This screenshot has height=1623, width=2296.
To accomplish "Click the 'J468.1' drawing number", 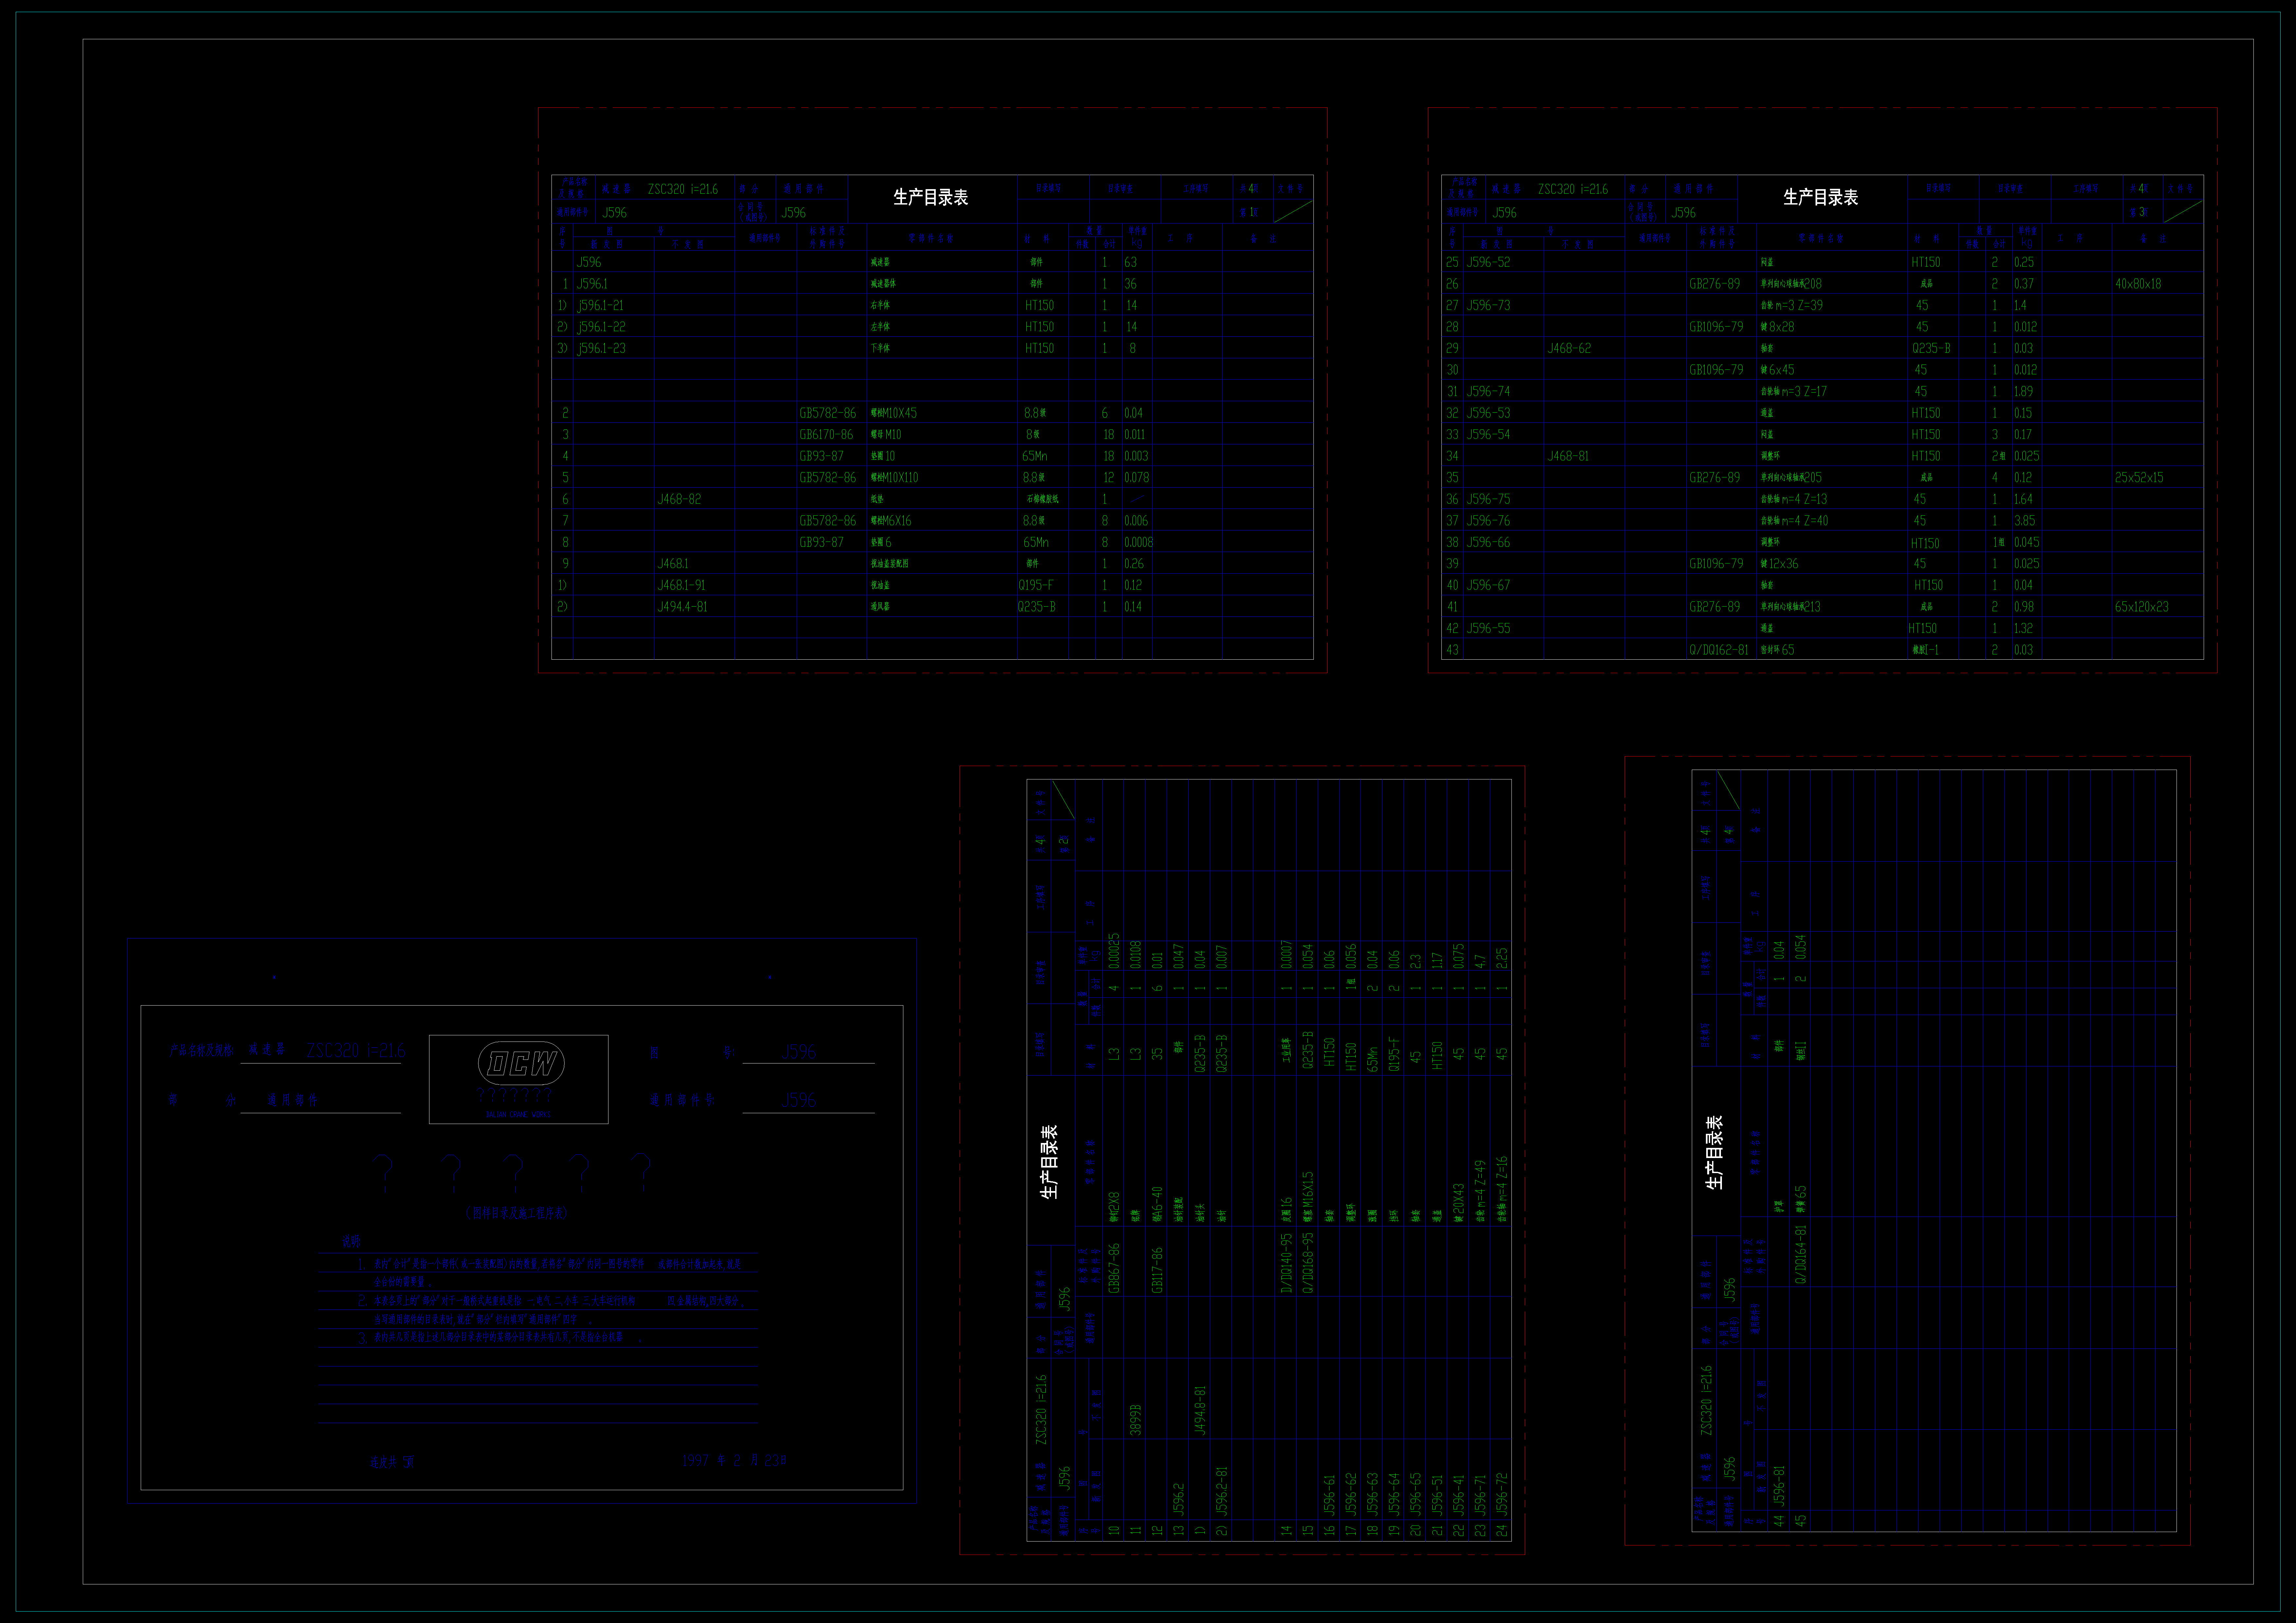I will [673, 564].
